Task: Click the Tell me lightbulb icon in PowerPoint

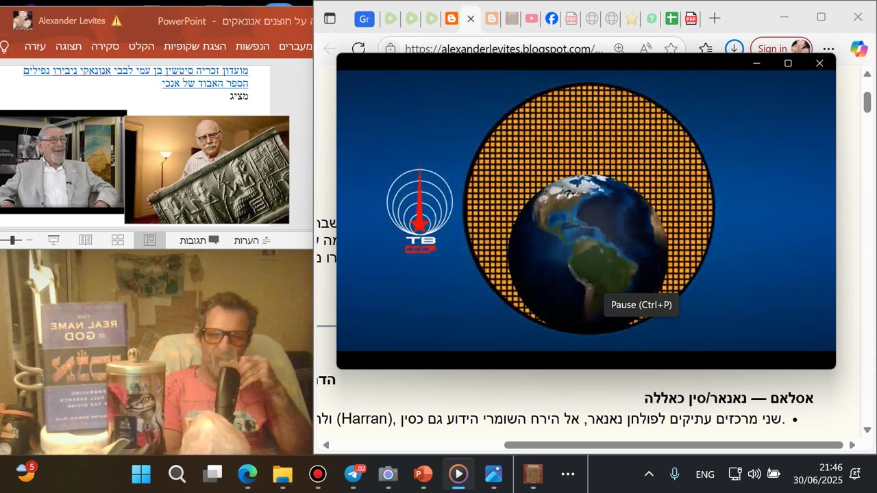Action: pyautogui.click(x=4, y=47)
